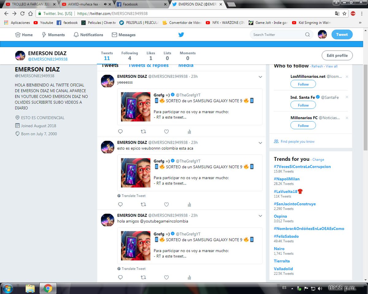Retweet the 'esto es epico' tweet
This screenshot has height=294, width=368.
click(143, 205)
